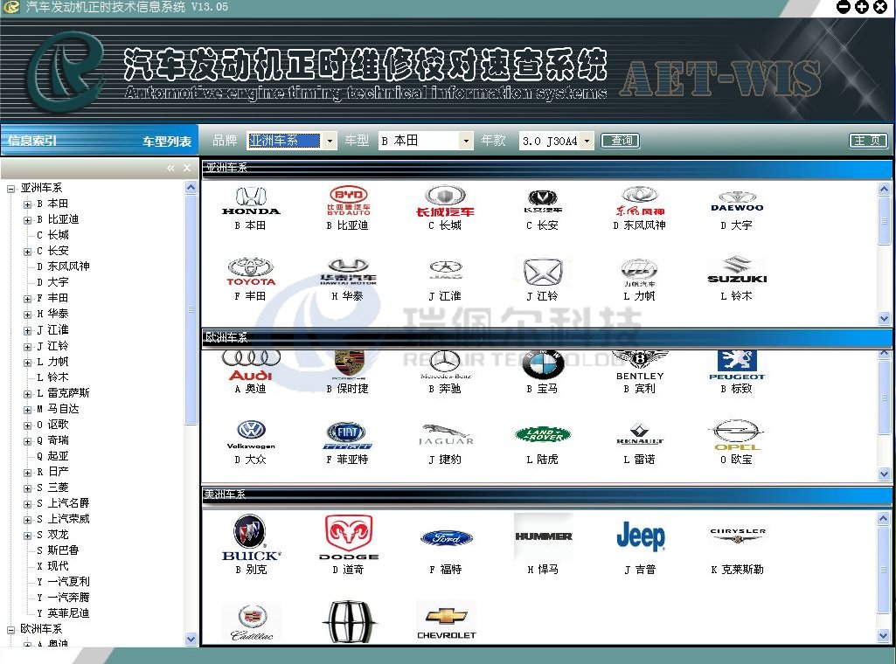Expand the B 比亚迪 tree node
This screenshot has width=896, height=664.
(27, 219)
